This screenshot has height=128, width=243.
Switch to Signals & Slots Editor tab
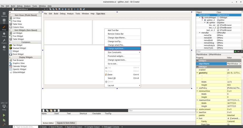66,123
